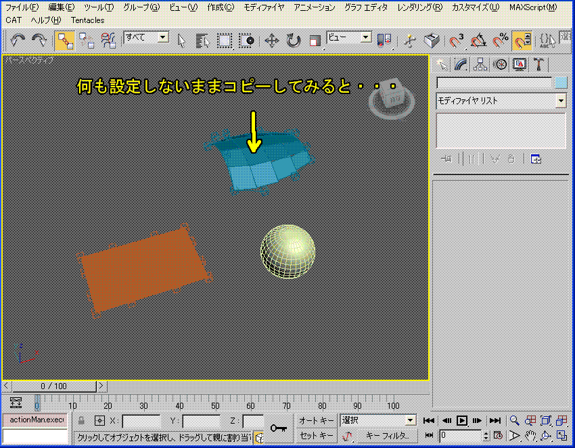Open the 選択 key target dropdown
The width and height of the screenshot is (575, 448).
(x=377, y=420)
